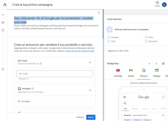Click the vertical scrollbar of the form panel
This screenshot has width=168, height=121.
pos(103,24)
